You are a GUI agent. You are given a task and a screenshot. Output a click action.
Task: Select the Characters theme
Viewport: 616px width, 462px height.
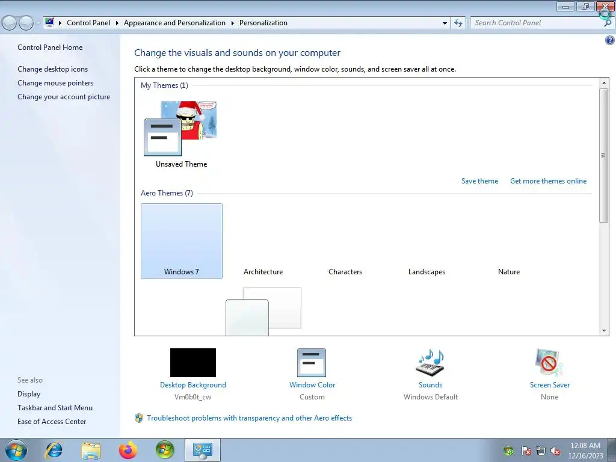pos(345,241)
